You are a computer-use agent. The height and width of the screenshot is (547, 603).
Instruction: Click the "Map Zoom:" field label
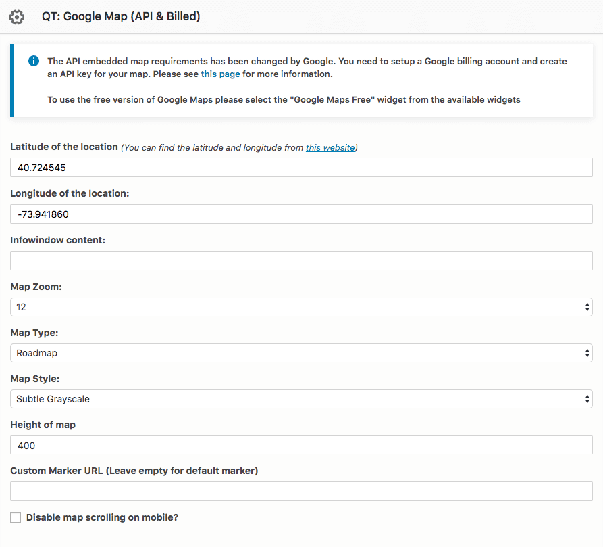click(36, 287)
